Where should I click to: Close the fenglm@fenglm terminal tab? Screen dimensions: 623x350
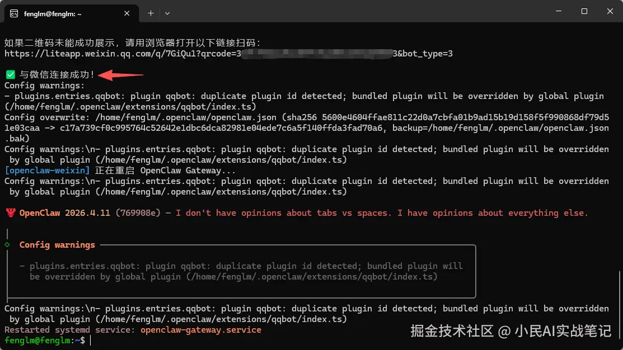(127, 13)
